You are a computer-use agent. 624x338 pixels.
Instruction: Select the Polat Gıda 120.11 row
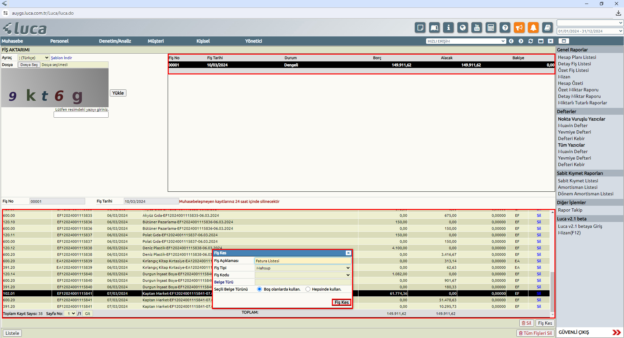[x=276, y=235]
